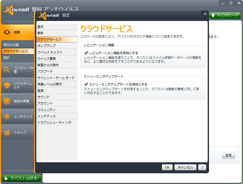Click the ストリーミングアップデート group label
The height and width of the screenshot is (184, 243).
click(x=104, y=76)
